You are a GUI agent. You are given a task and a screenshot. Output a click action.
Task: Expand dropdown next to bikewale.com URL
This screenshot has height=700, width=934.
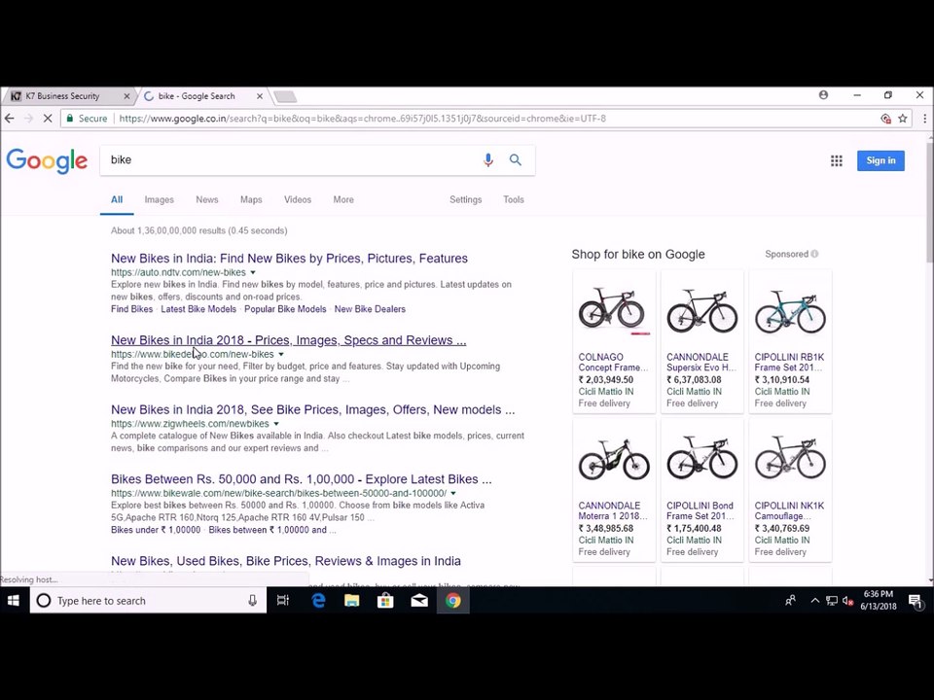point(453,494)
